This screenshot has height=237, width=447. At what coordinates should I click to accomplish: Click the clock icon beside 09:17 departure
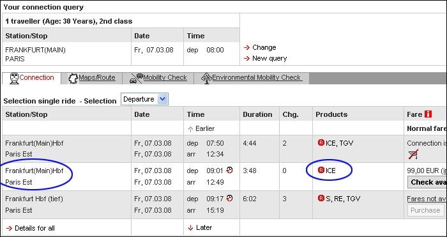[x=229, y=198]
